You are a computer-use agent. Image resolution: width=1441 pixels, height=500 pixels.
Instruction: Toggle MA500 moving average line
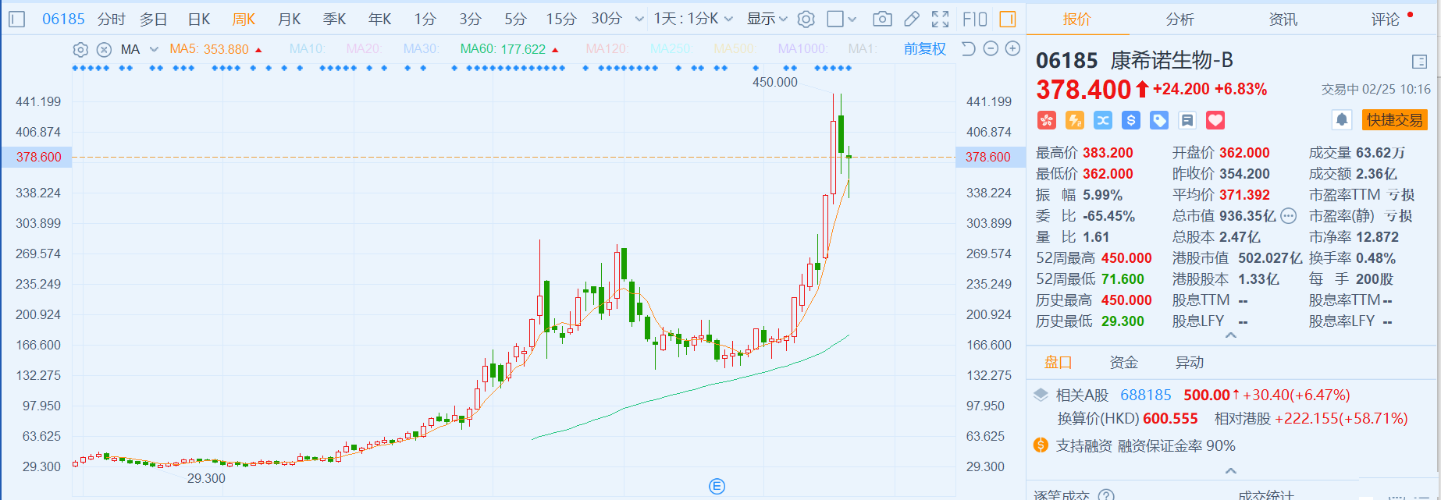tap(735, 49)
